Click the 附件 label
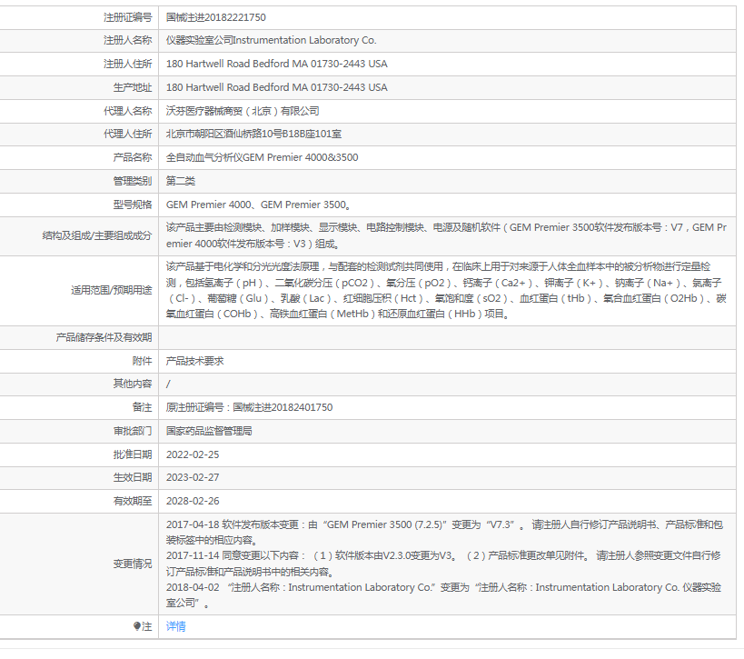744x659 pixels. click(x=142, y=361)
